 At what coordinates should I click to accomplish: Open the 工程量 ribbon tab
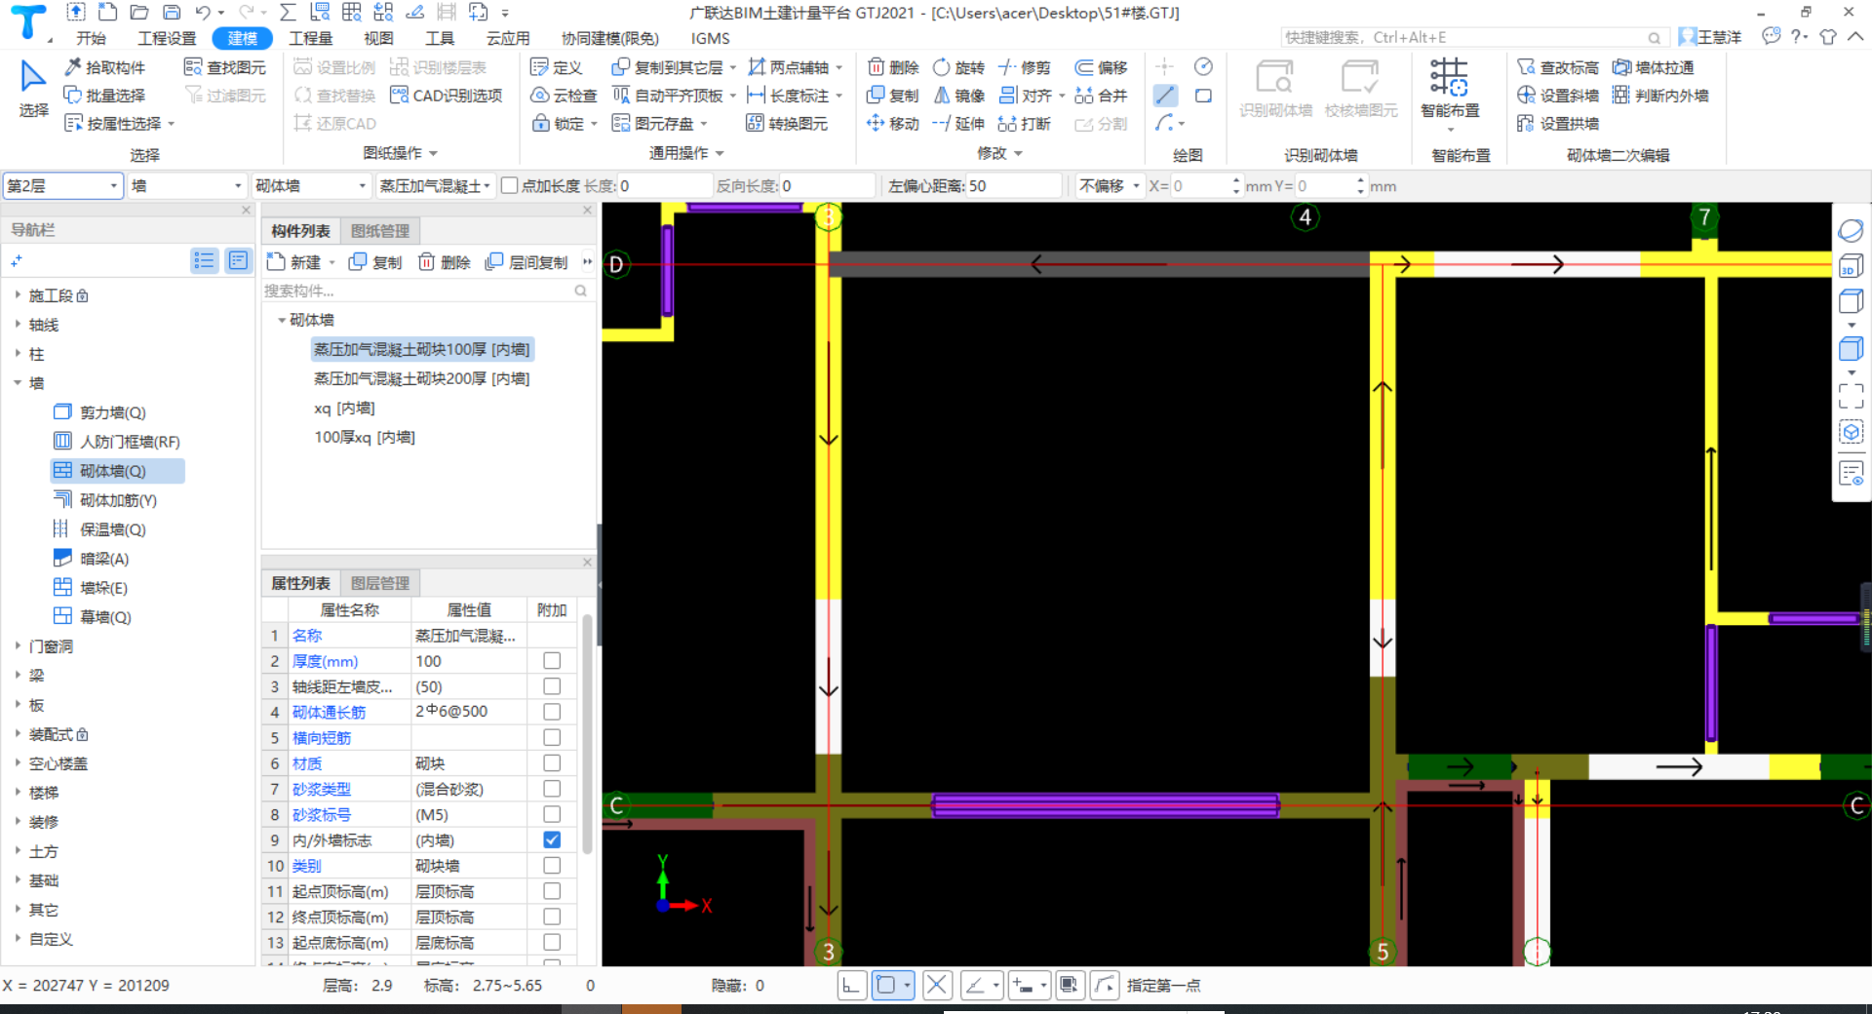(310, 38)
